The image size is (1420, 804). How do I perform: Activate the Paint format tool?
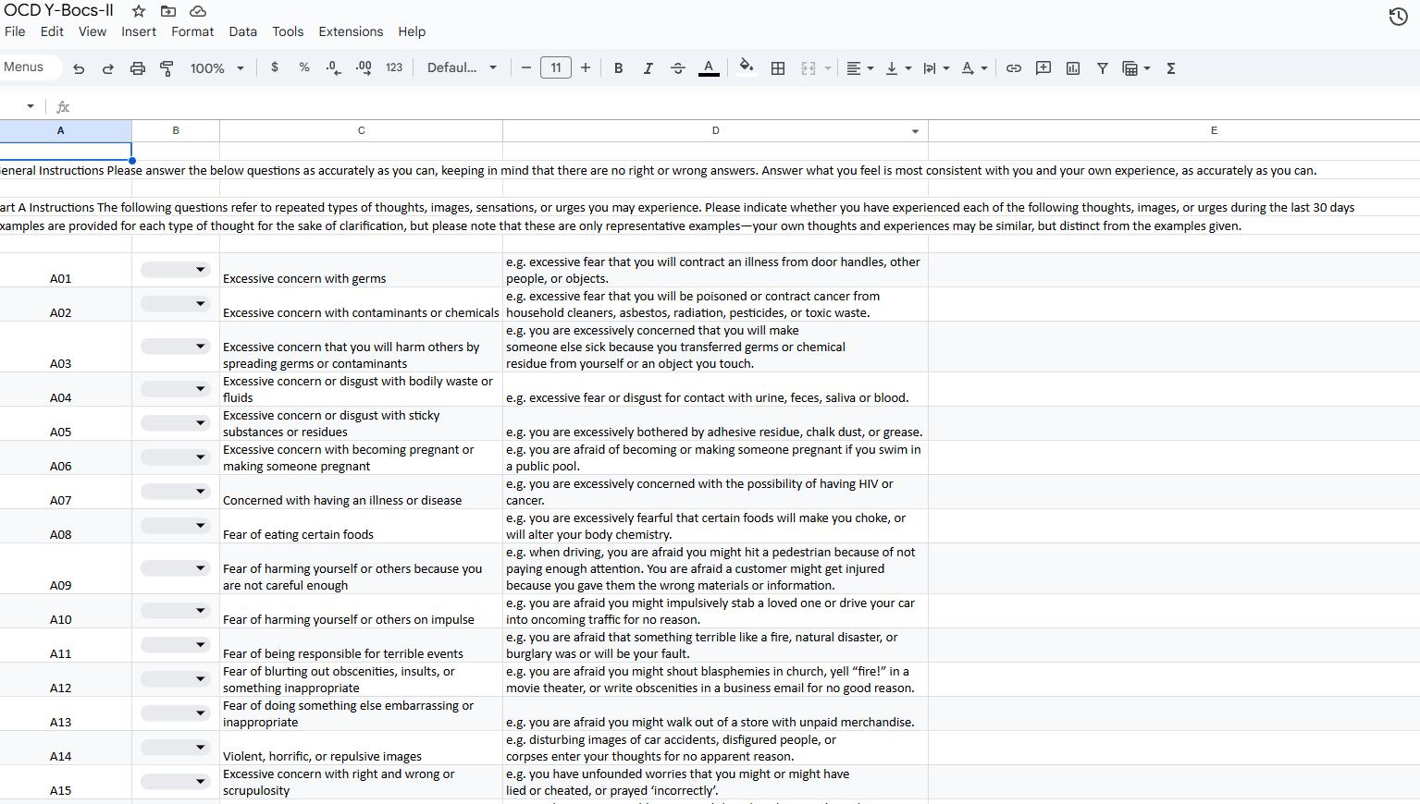pos(167,68)
